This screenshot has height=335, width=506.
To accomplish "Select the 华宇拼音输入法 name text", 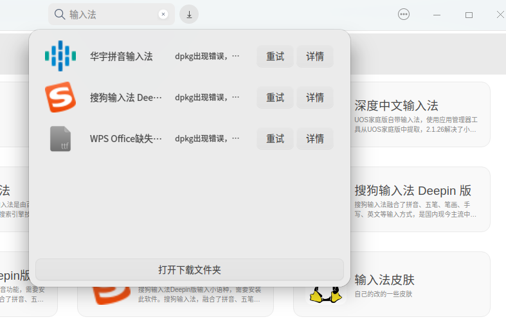I will click(122, 57).
